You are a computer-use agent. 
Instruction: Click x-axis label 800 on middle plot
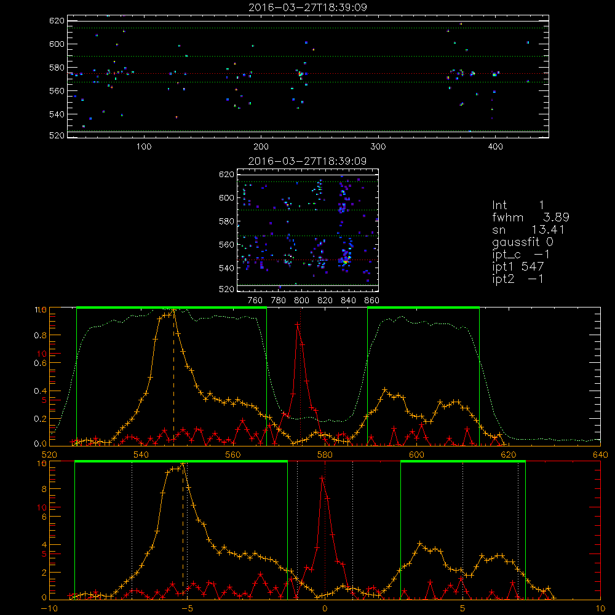pyautogui.click(x=301, y=301)
